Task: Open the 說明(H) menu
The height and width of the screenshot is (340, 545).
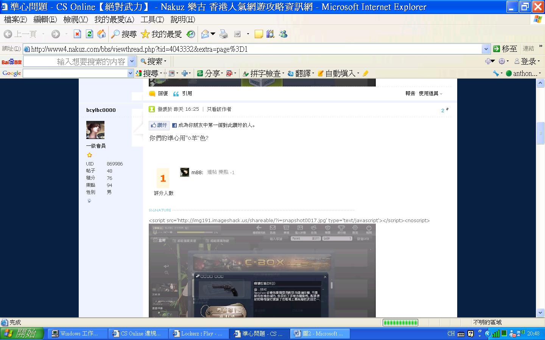Action: (x=183, y=19)
